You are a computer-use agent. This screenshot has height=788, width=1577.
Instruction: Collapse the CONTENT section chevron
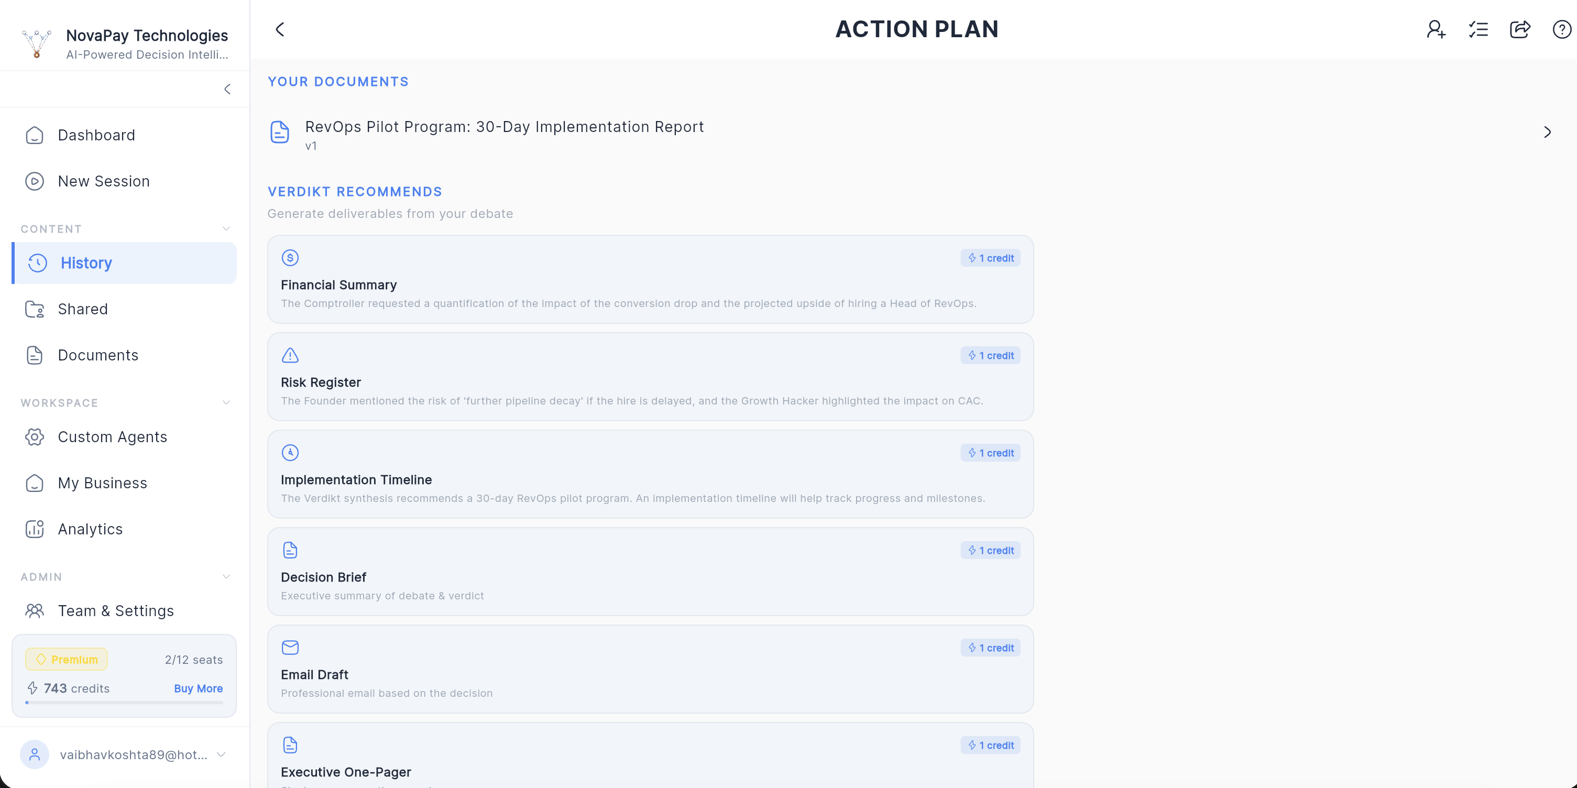coord(226,228)
